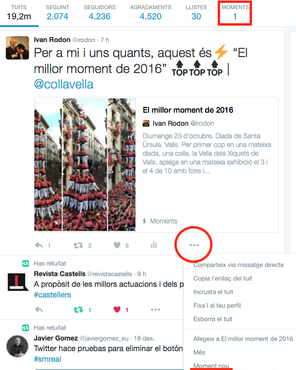This screenshot has width=296, height=370.
Task: Unlike the Revista Castells tweet
Action: coord(117,310)
